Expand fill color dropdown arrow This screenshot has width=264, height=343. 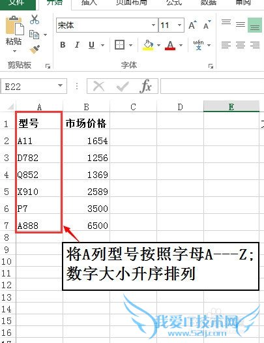point(158,45)
